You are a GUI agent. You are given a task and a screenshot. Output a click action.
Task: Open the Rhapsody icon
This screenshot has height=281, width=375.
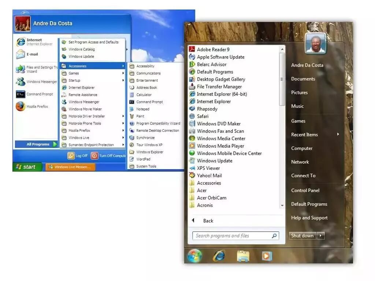(x=192, y=108)
